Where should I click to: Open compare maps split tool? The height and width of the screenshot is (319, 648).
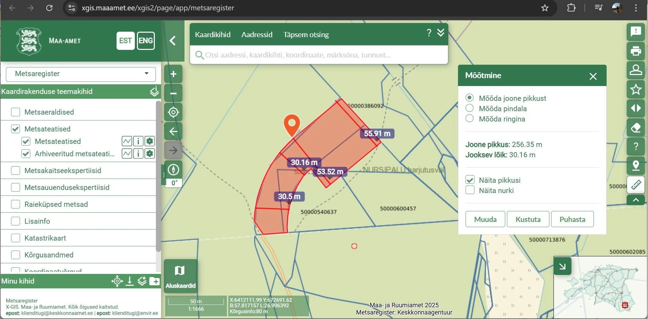click(x=636, y=108)
